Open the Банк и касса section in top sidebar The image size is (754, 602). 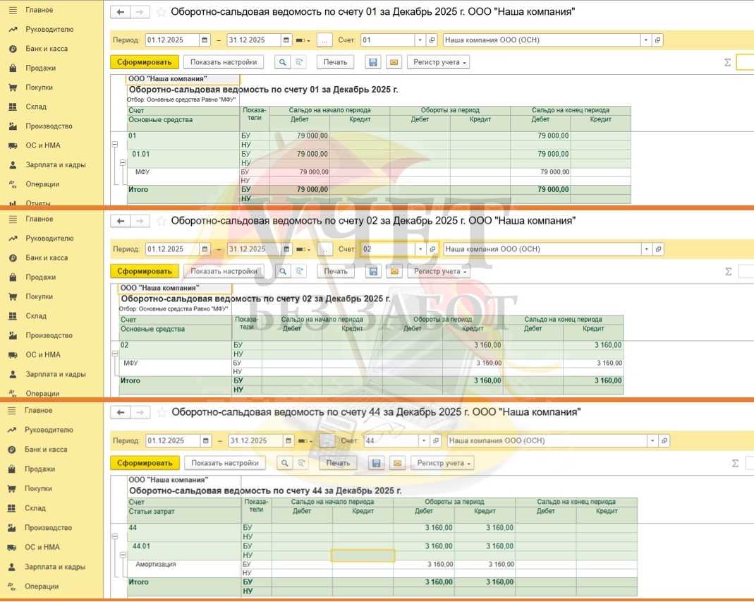click(x=46, y=49)
